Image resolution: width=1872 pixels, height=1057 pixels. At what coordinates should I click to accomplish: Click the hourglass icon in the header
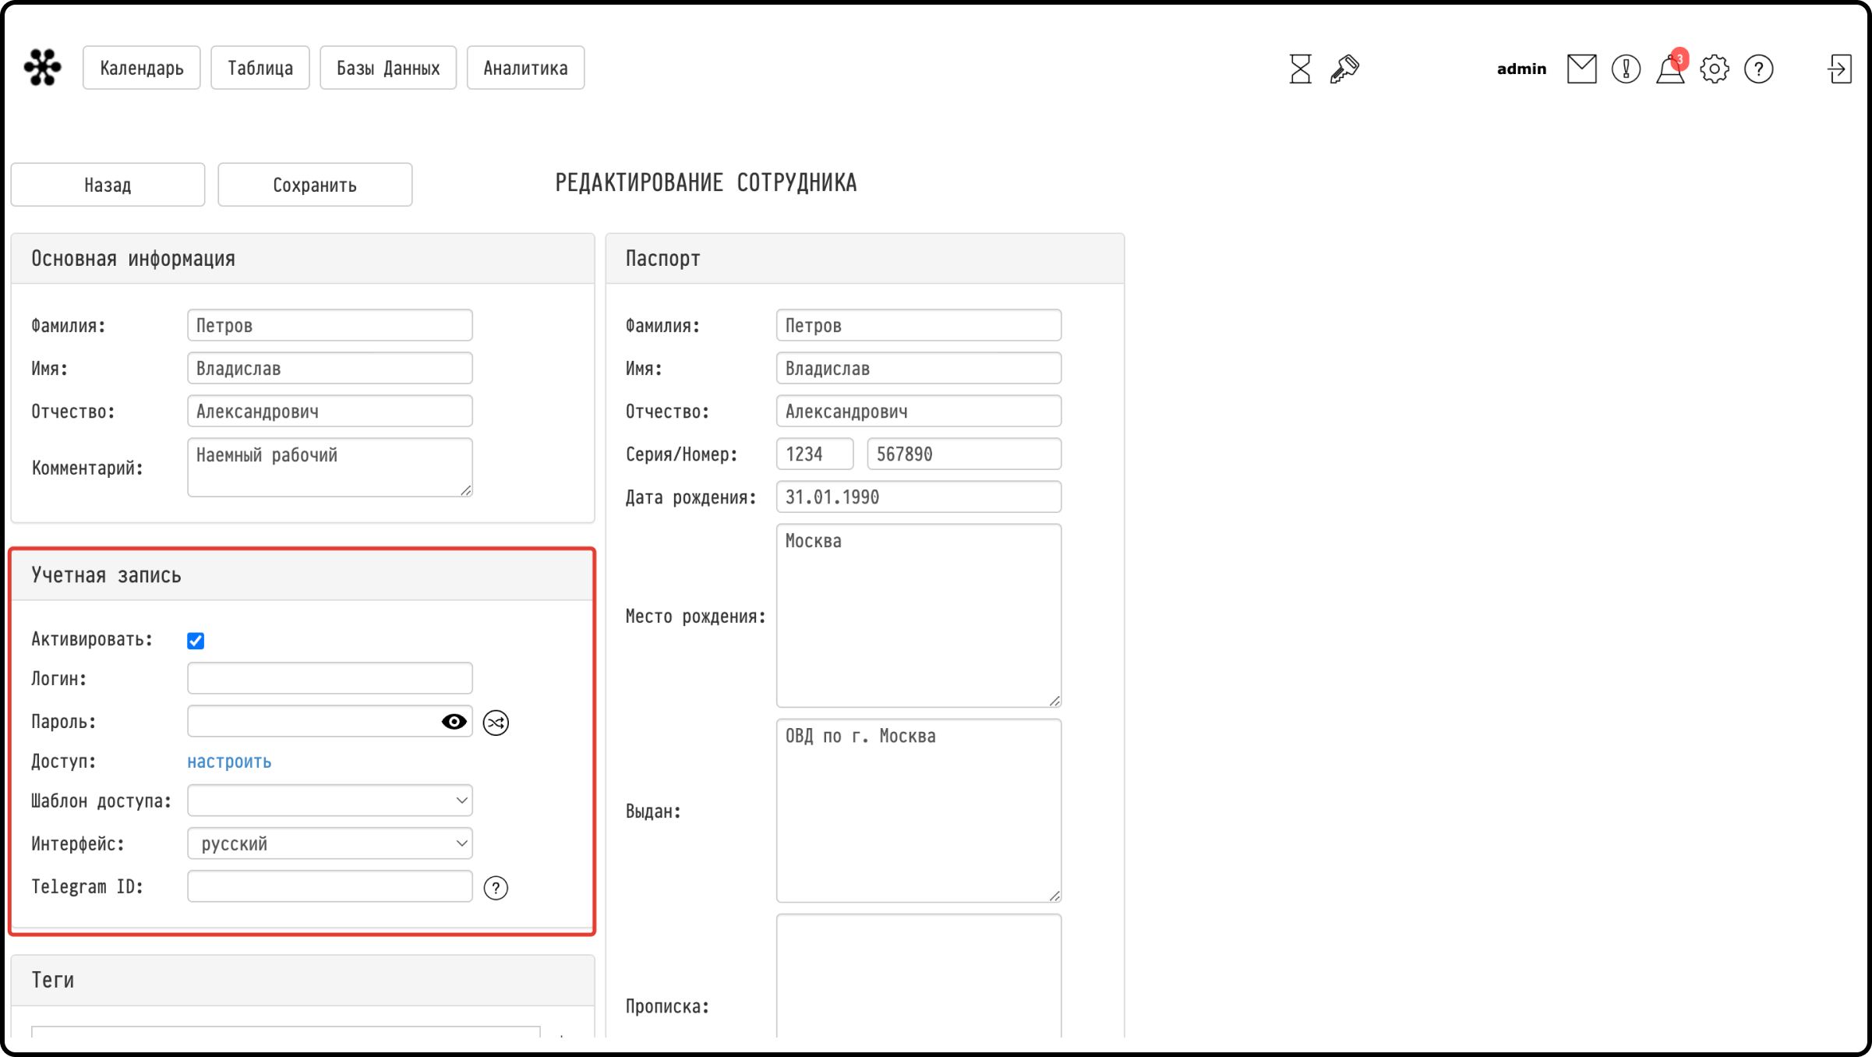point(1300,69)
